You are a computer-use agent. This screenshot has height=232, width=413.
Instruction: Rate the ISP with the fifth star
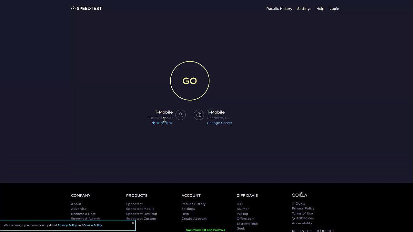(x=171, y=123)
